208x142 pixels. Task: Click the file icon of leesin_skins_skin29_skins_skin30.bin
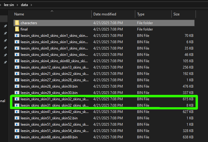(17, 92)
